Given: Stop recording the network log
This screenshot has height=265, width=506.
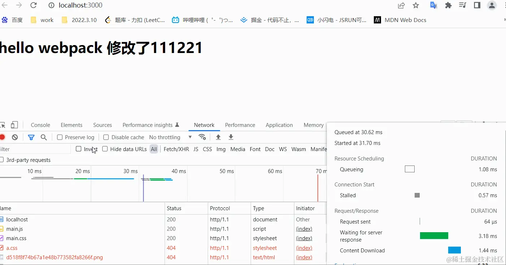Looking at the screenshot, I should (2, 137).
